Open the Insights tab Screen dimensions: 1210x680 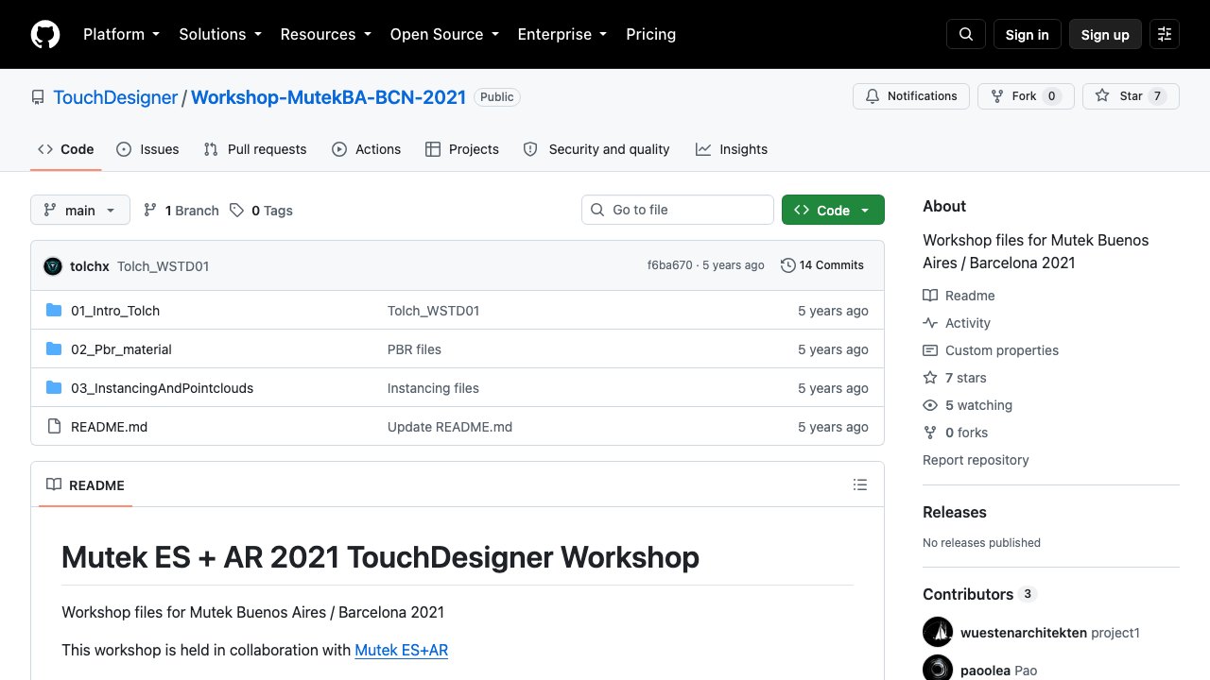732,149
